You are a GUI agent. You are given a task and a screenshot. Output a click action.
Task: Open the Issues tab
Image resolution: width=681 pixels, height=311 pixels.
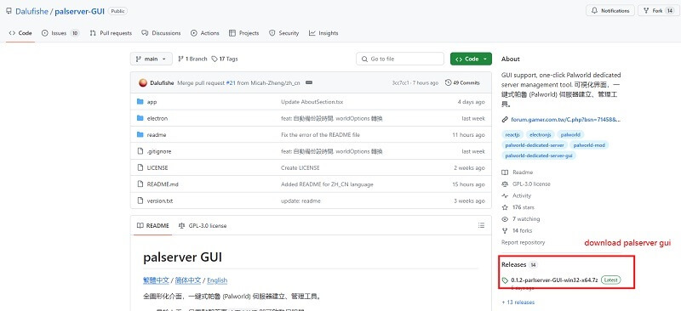tap(60, 33)
